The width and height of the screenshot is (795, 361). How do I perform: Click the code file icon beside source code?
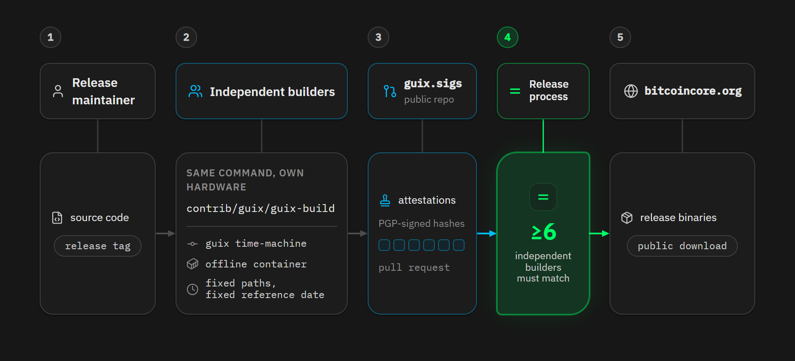tap(57, 217)
